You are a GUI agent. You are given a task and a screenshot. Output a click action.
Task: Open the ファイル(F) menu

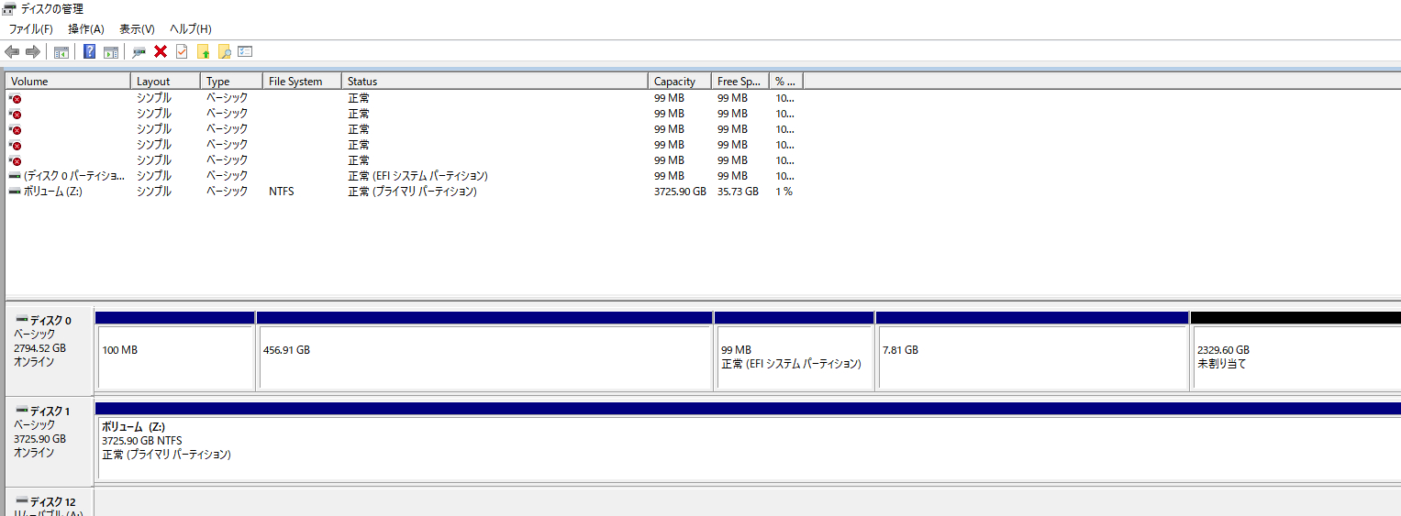(31, 29)
